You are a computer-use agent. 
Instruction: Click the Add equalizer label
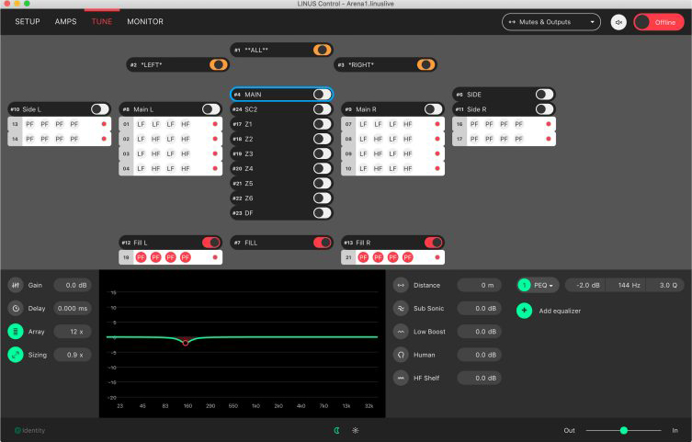(560, 311)
